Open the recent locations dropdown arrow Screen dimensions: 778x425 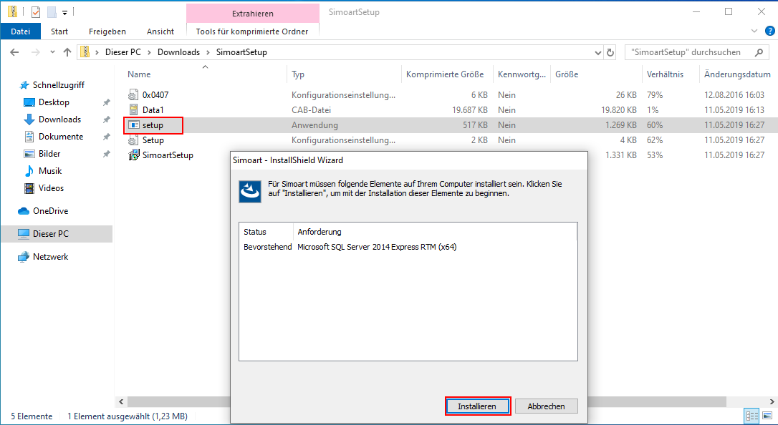(x=52, y=52)
